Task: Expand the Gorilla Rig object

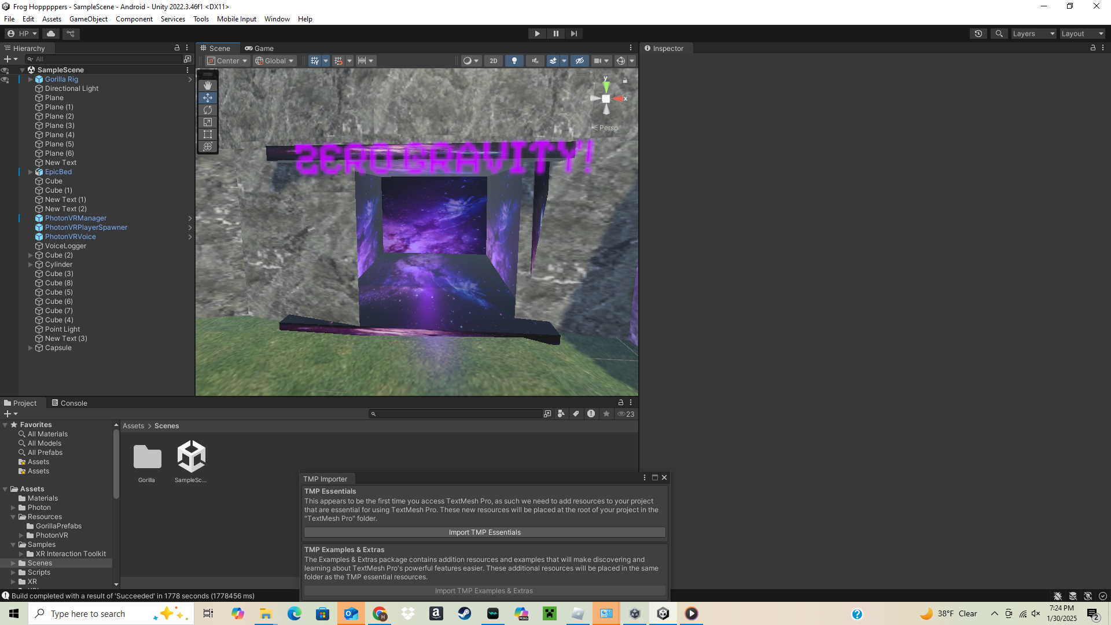Action: click(31, 79)
